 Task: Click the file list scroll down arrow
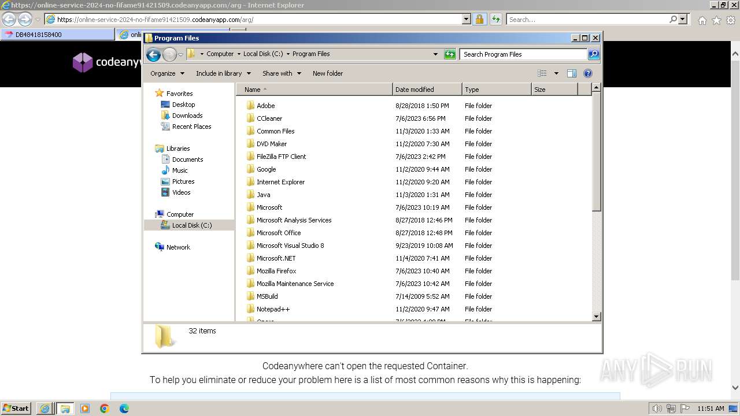(x=597, y=317)
